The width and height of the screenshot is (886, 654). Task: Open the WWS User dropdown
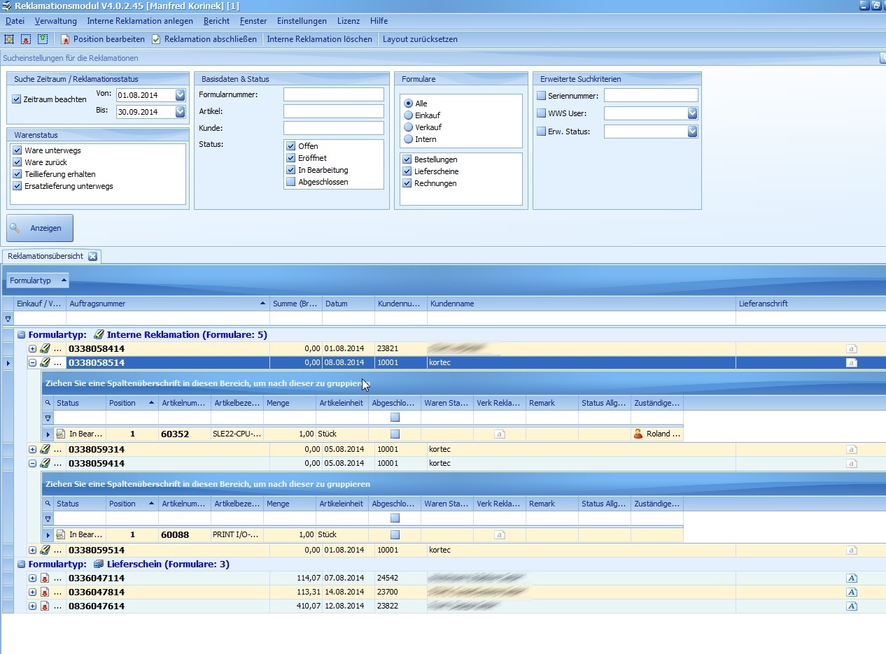pyautogui.click(x=692, y=113)
